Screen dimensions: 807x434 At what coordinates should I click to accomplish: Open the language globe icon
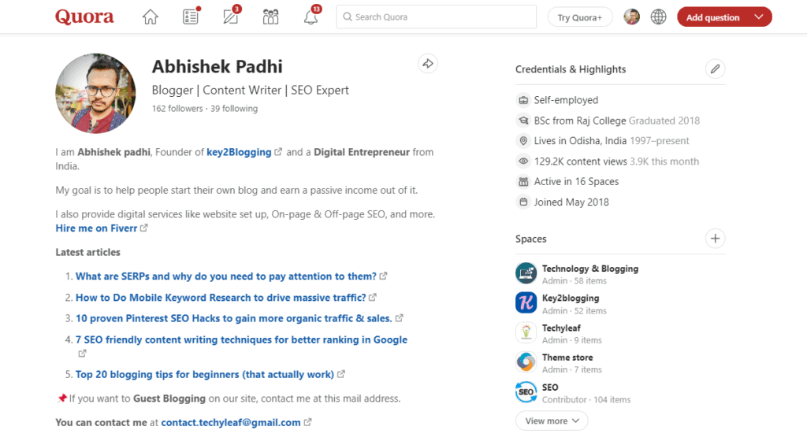click(658, 17)
